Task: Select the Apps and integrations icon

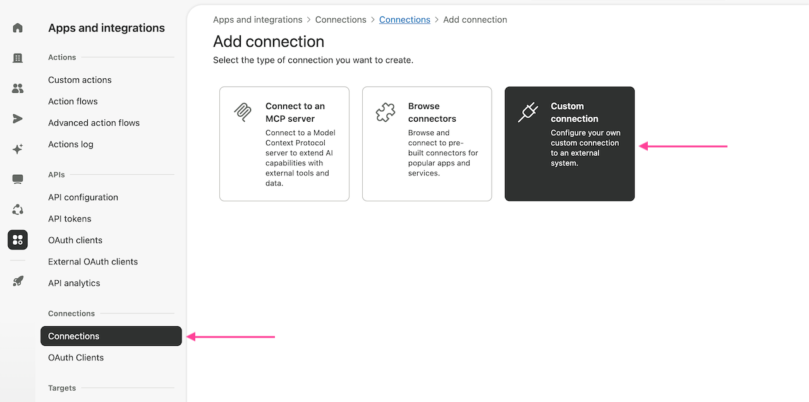Action: 18,240
